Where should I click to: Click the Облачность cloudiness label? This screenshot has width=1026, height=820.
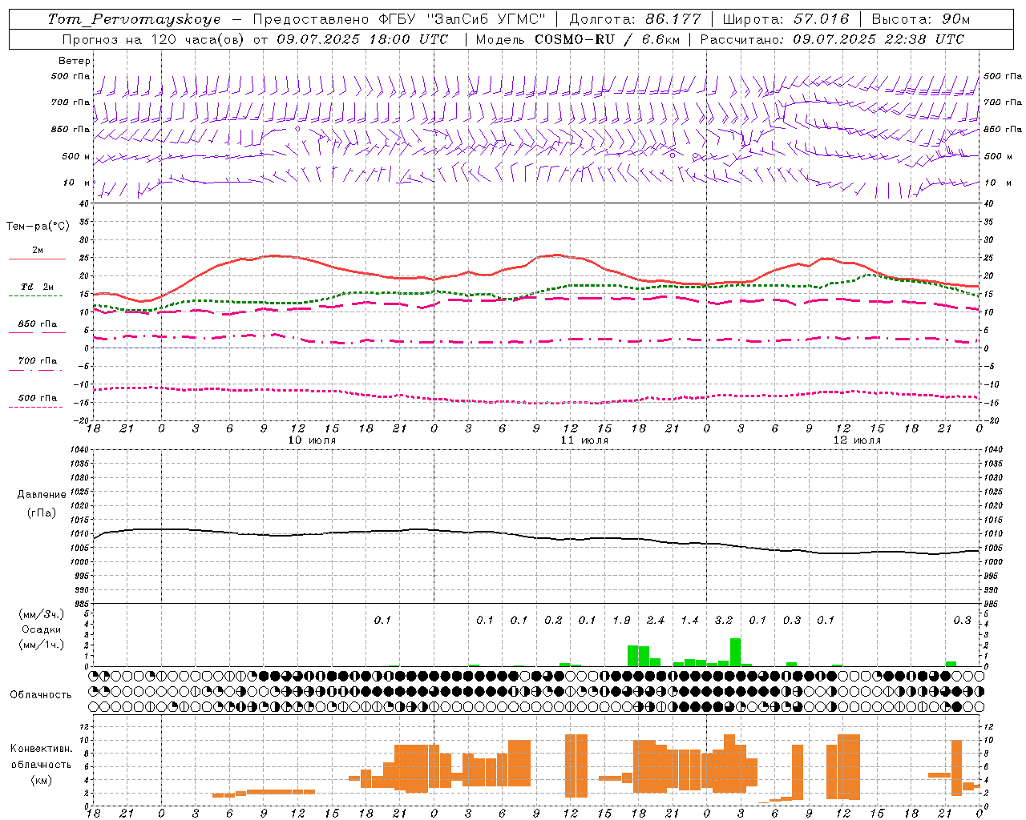coord(41,695)
